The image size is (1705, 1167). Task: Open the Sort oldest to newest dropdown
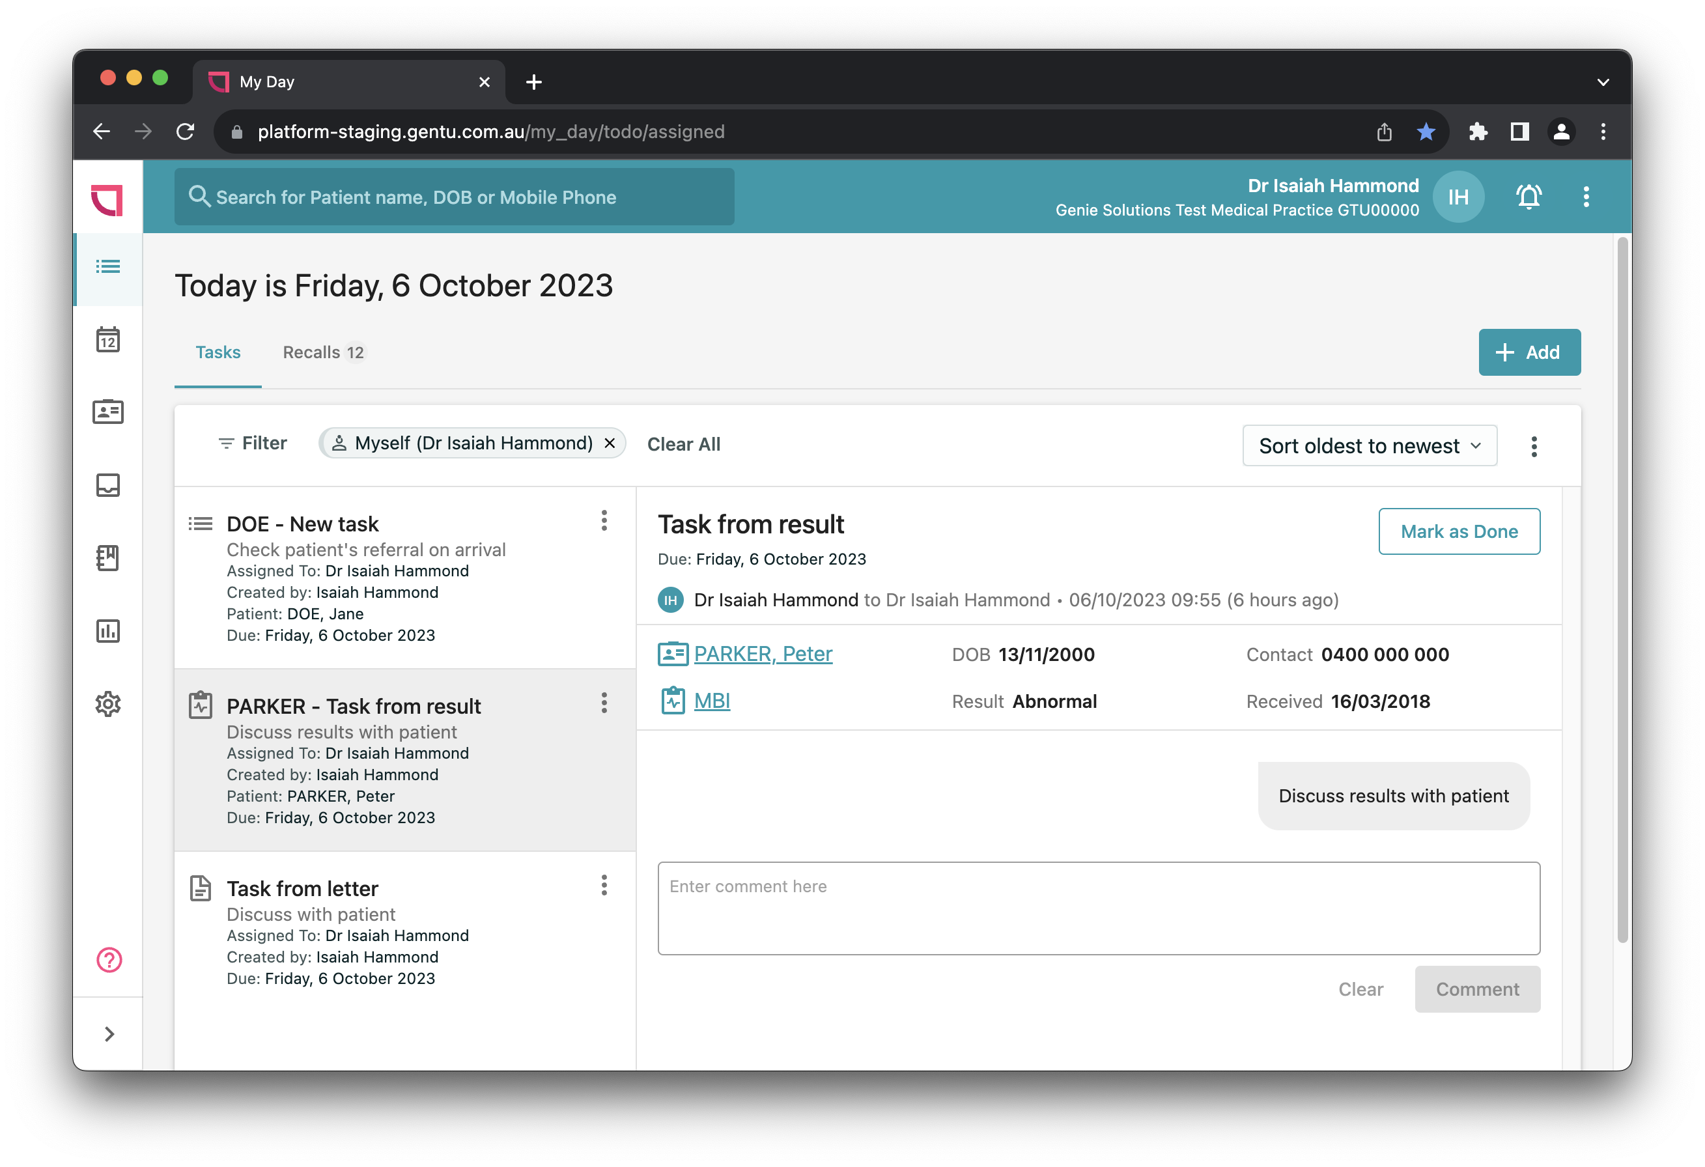pyautogui.click(x=1369, y=445)
